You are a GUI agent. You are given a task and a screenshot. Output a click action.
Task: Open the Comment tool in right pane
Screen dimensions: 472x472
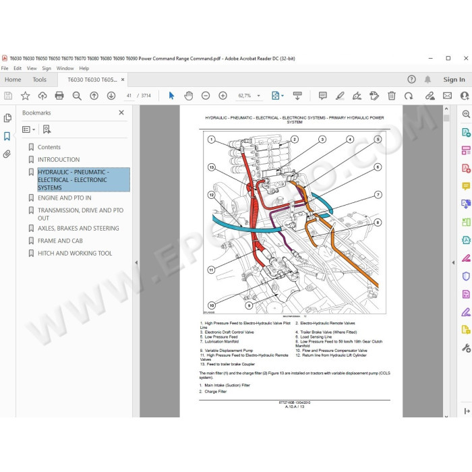466,186
